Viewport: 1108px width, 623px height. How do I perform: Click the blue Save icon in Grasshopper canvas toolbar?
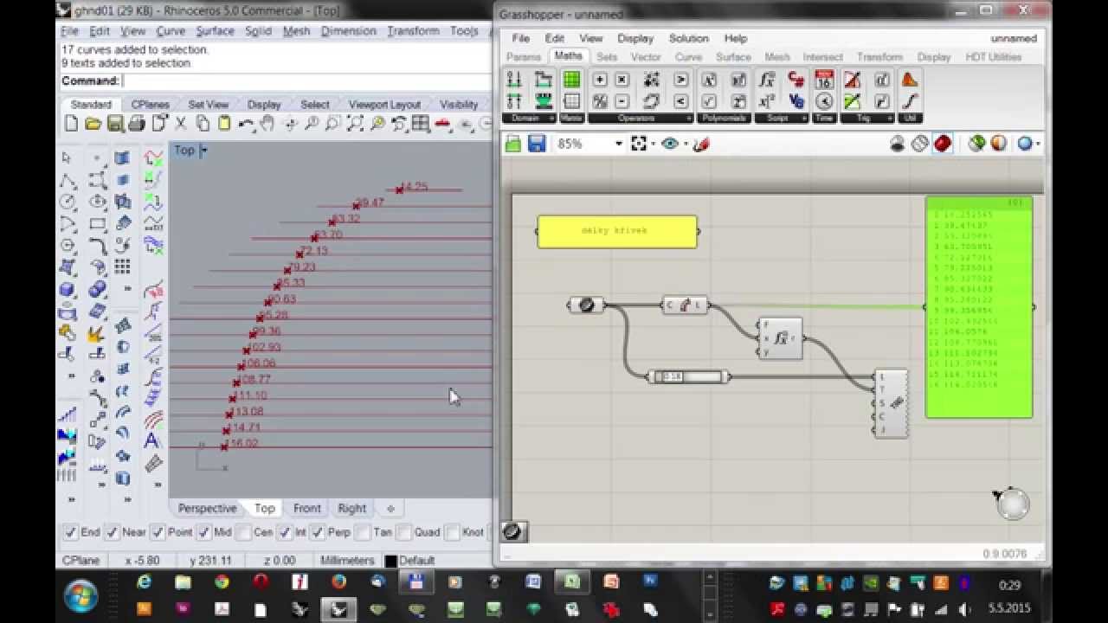pyautogui.click(x=537, y=144)
